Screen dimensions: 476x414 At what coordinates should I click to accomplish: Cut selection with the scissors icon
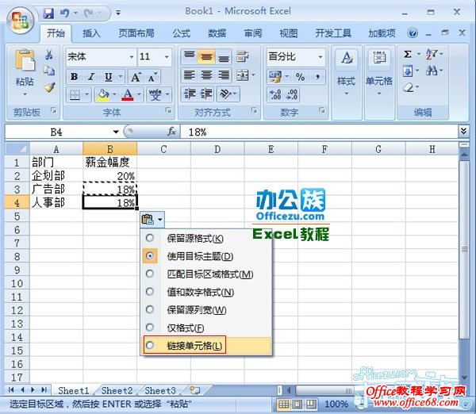click(x=49, y=55)
